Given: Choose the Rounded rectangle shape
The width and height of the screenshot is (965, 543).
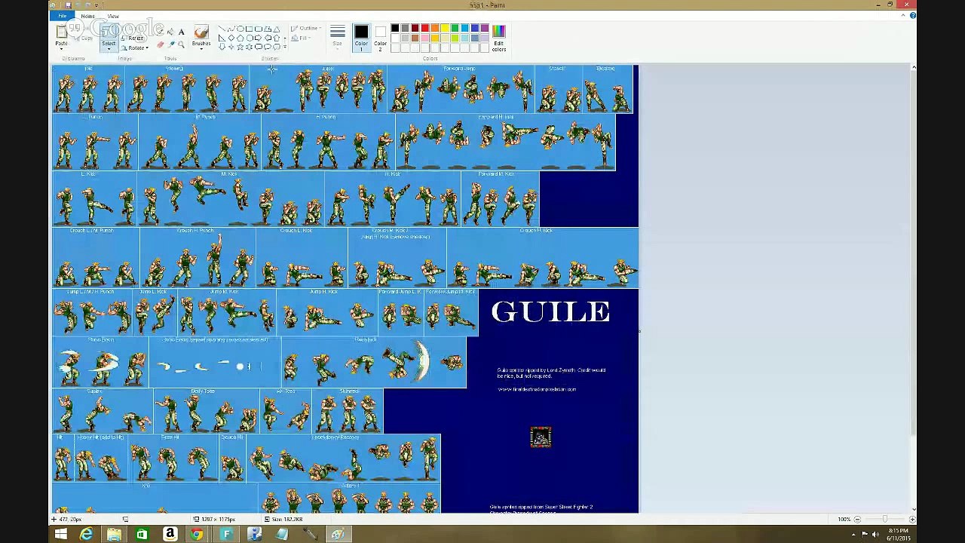Looking at the screenshot, I should click(x=258, y=29).
